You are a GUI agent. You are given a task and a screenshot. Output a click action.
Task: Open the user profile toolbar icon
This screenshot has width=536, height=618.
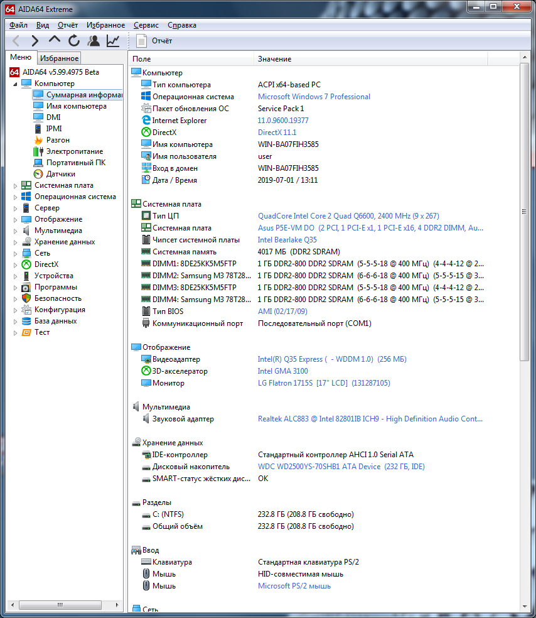click(94, 41)
